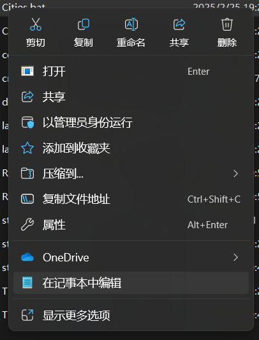Click the top Share (共享) arrow icon

click(179, 24)
